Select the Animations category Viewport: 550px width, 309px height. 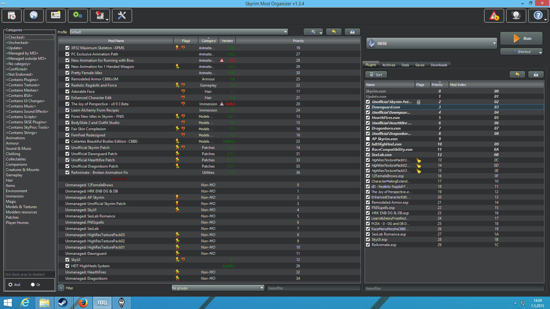click(16, 138)
